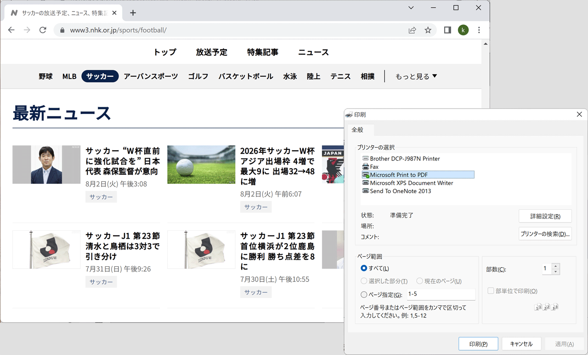The image size is (588, 355).
Task: Open the 放送予定 menu item
Action: 211,52
